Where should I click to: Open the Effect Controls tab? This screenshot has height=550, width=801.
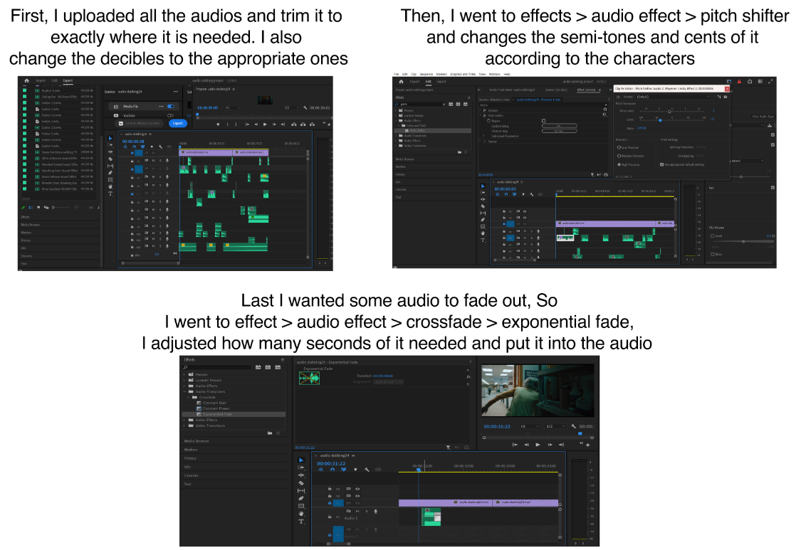pos(587,90)
